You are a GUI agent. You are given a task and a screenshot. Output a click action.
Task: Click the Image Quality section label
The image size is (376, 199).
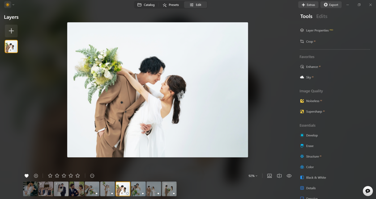(311, 91)
